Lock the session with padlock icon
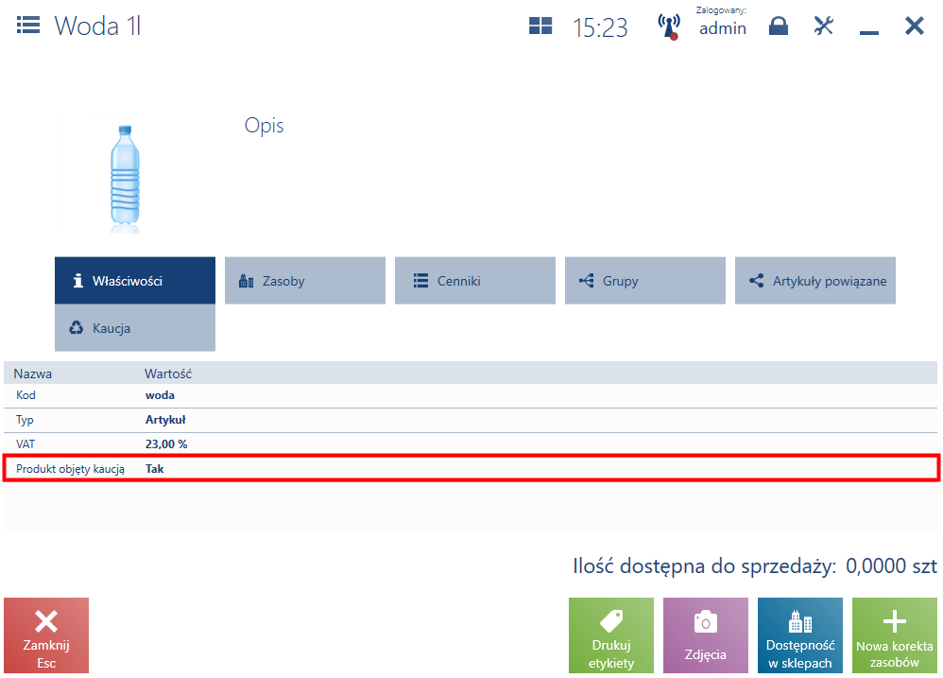 point(779,26)
